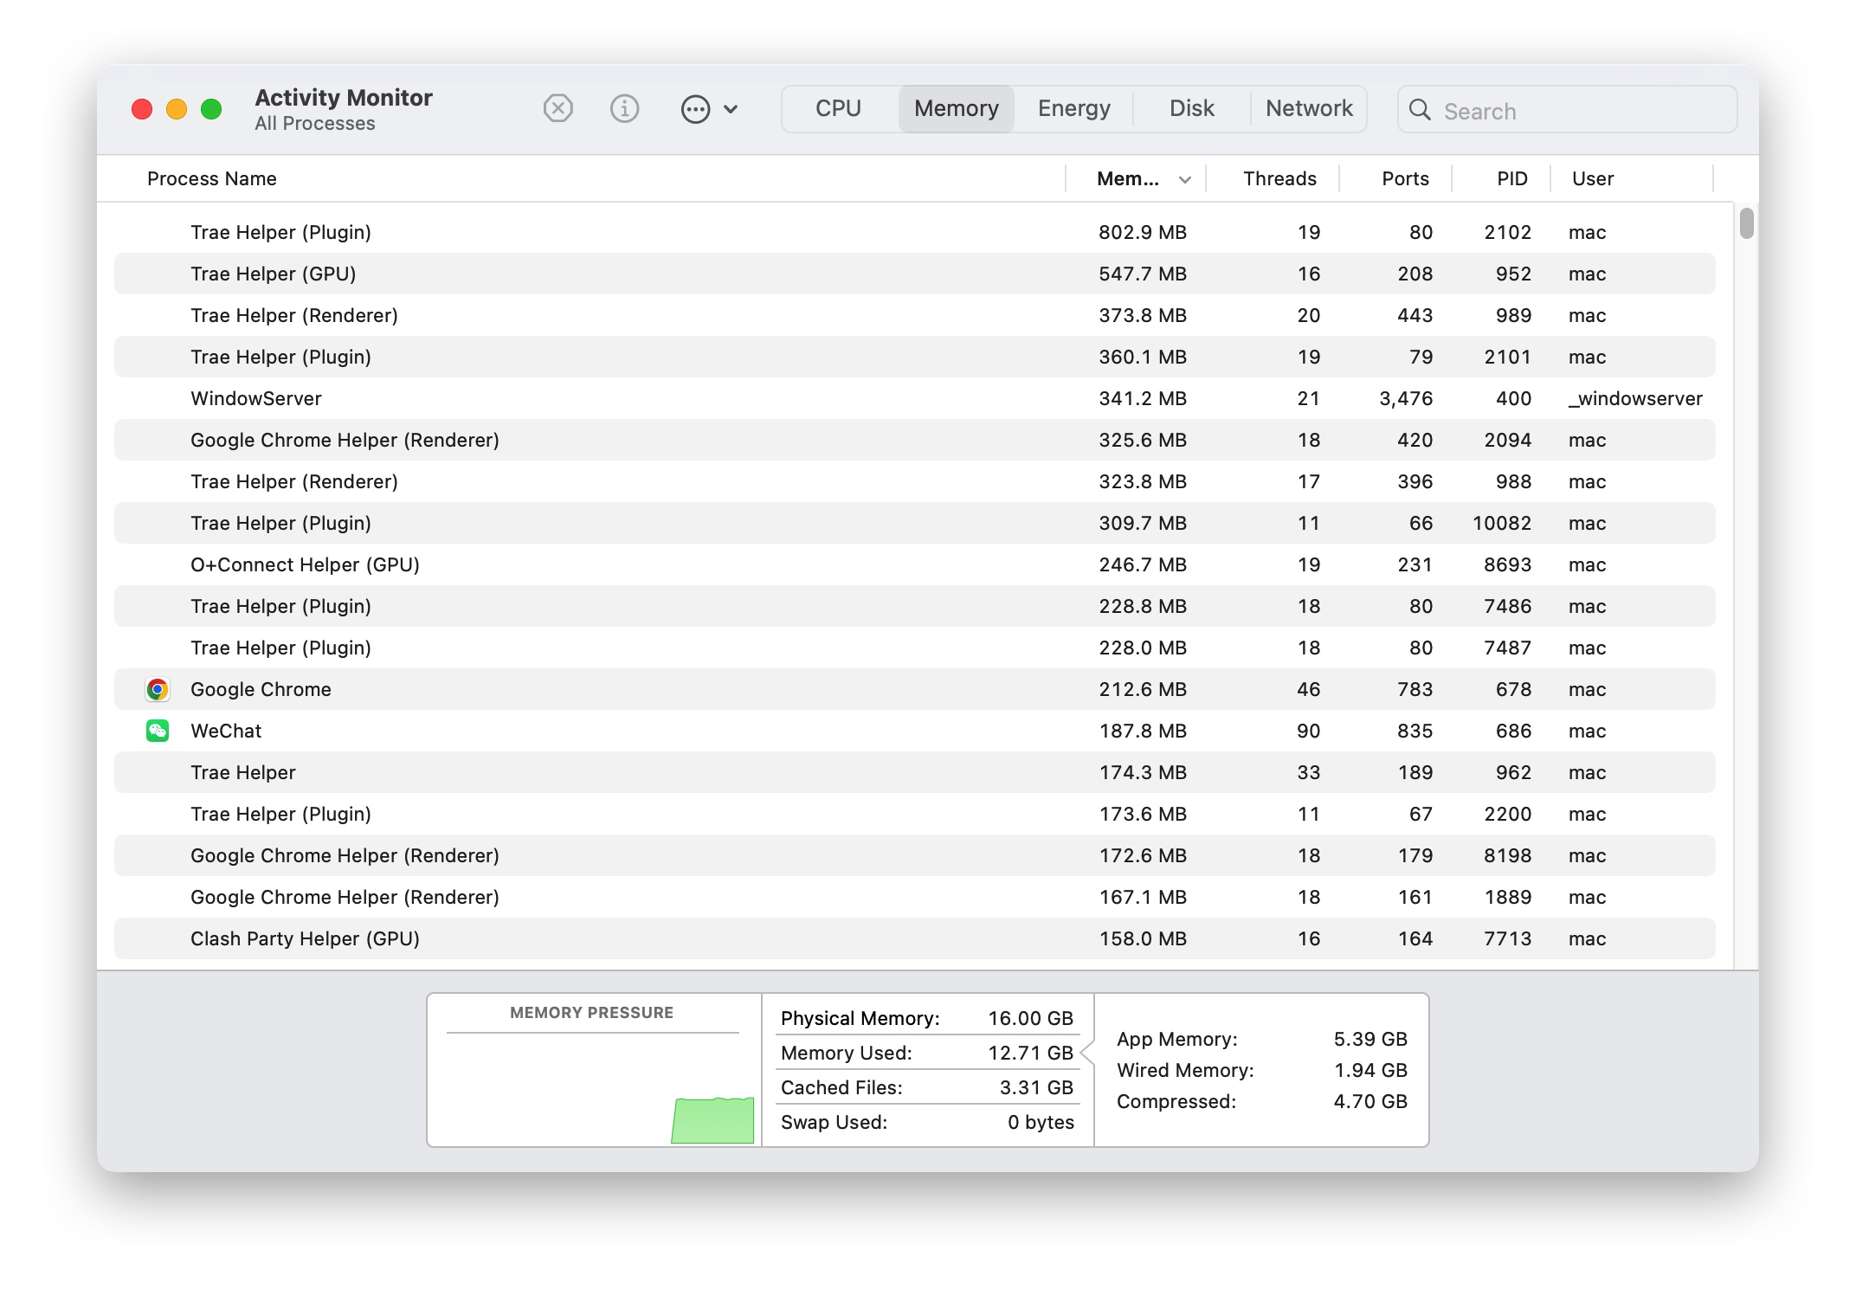Sort processes by Threads column

1279,179
